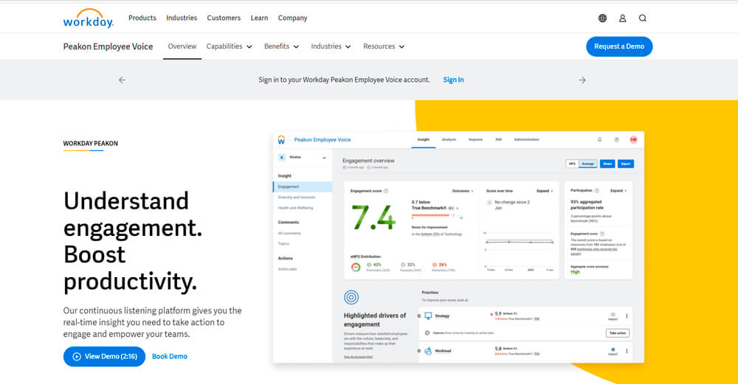The width and height of the screenshot is (738, 384).
Task: Click the info icon beside Engagement score
Action: [x=386, y=191]
